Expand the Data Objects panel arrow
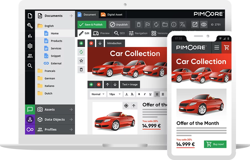This screenshot has height=160, width=250. [71, 119]
